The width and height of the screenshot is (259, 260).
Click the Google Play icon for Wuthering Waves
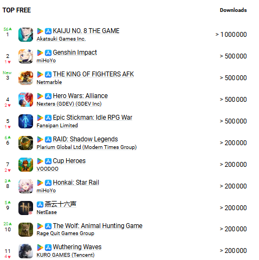pos(40,248)
